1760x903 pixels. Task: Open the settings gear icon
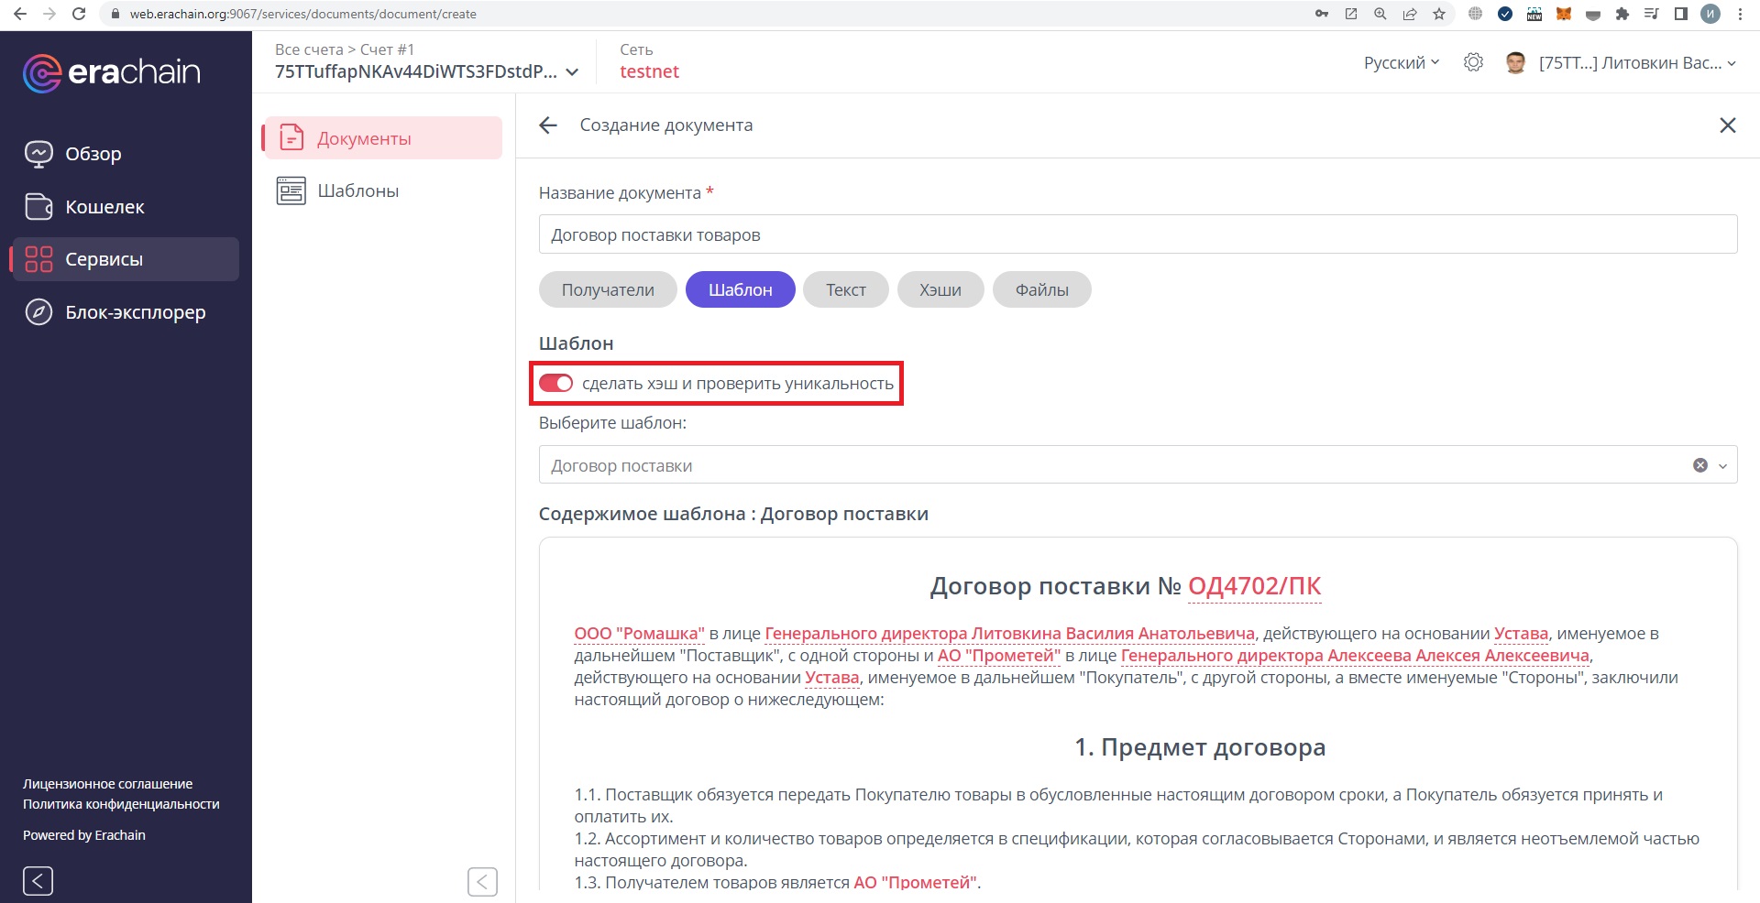(x=1473, y=61)
